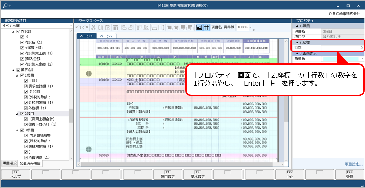Click the 背景色 light cyan color swatch
This screenshot has height=188, width=365.
click(x=341, y=59)
